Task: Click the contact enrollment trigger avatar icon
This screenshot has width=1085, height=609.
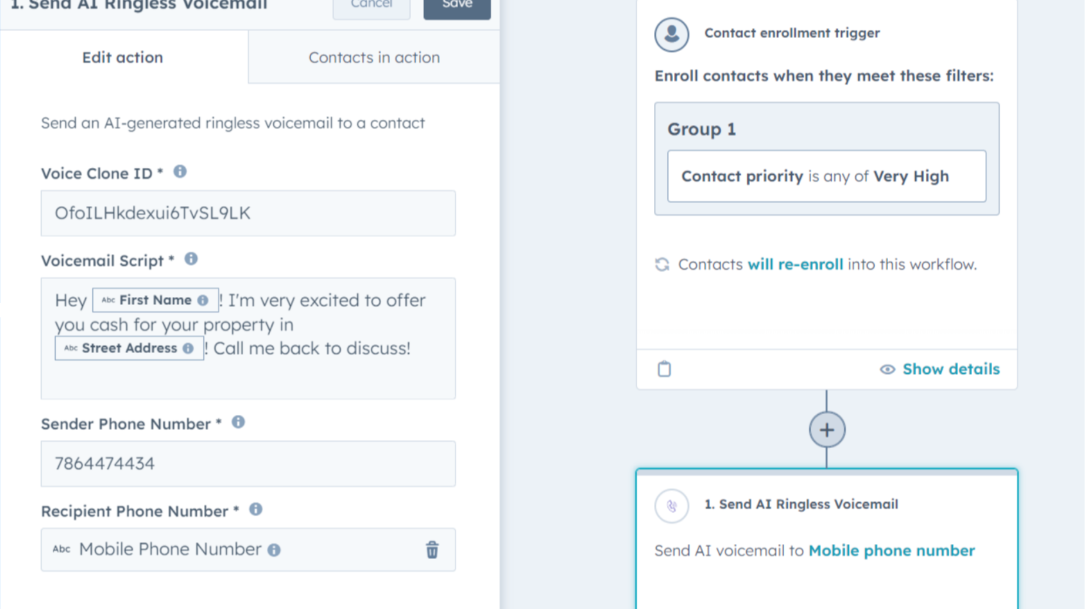Action: click(x=671, y=34)
